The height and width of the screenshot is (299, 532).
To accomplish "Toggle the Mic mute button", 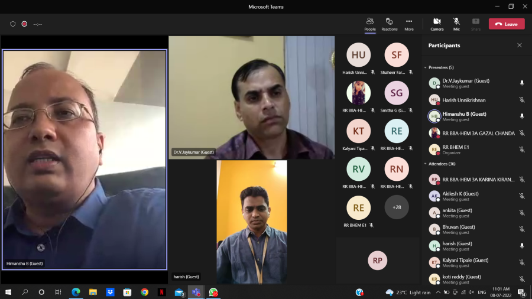I will (x=456, y=24).
